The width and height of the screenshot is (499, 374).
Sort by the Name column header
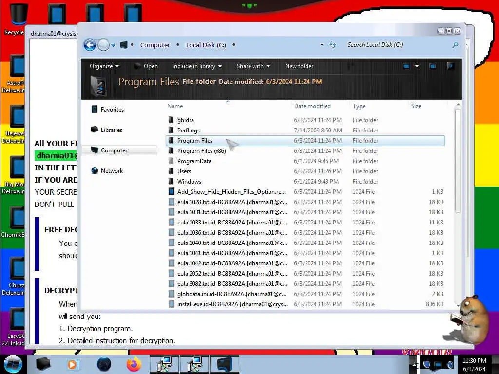(175, 106)
